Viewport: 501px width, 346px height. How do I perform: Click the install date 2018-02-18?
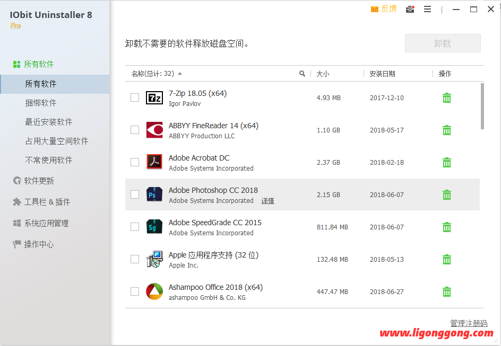coord(387,162)
